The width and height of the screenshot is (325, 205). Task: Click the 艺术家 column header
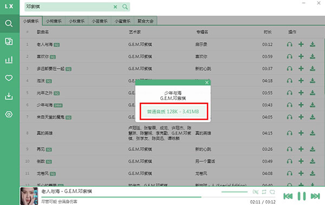[x=135, y=32]
